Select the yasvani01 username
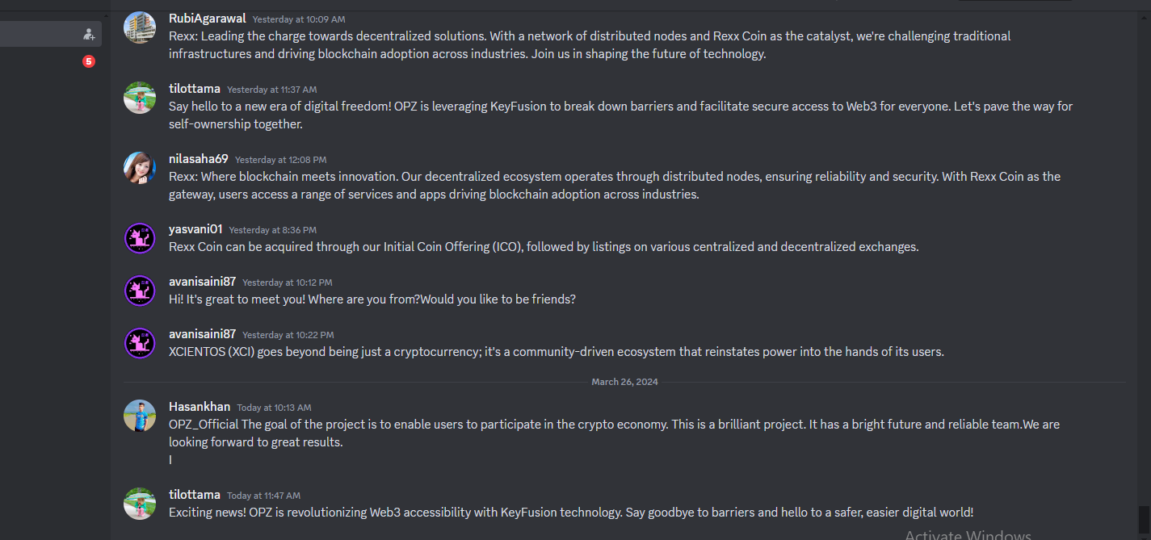This screenshot has width=1151, height=540. (x=195, y=229)
